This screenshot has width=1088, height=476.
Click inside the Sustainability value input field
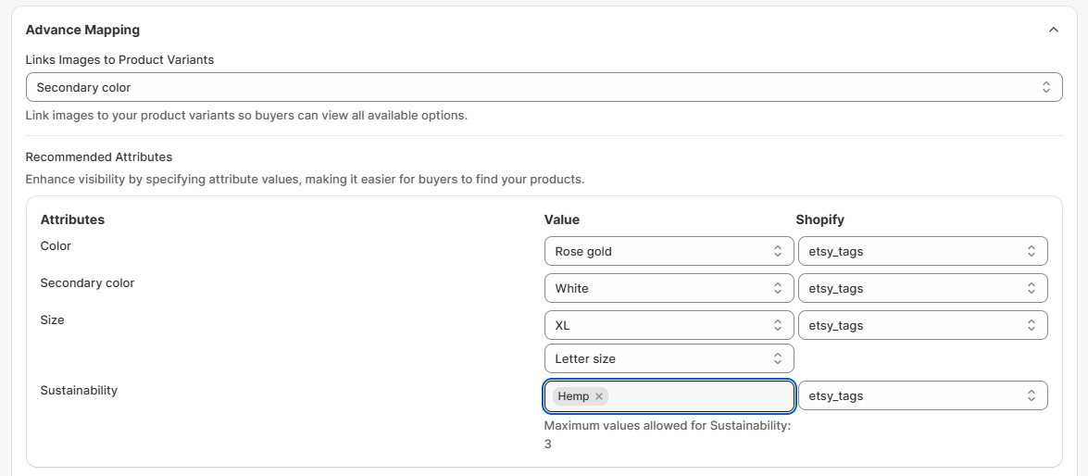tap(701, 396)
